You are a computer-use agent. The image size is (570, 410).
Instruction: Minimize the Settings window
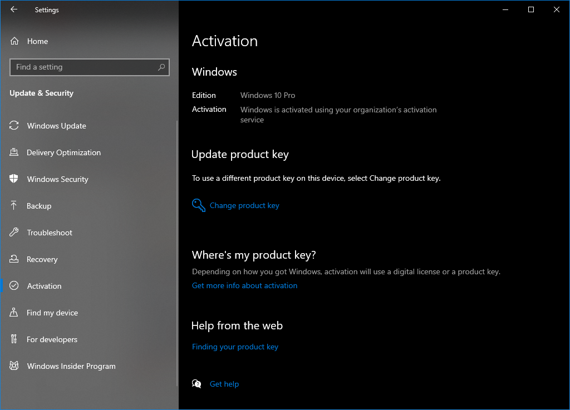click(505, 10)
